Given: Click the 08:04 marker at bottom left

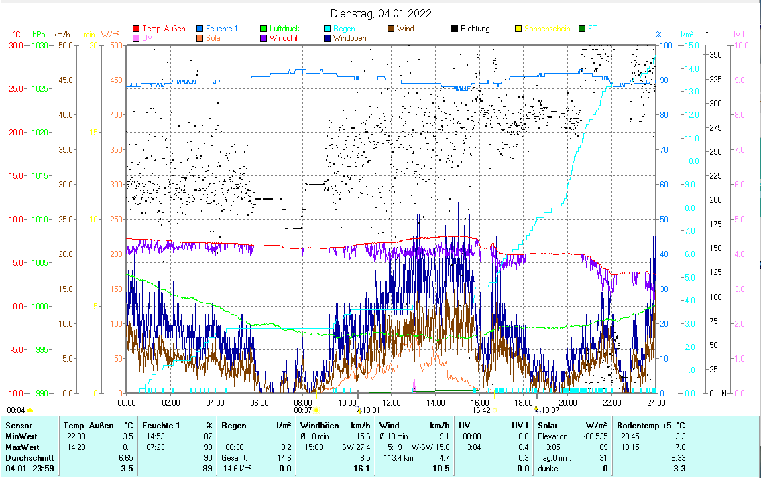Looking at the screenshot, I should pyautogui.click(x=16, y=410).
